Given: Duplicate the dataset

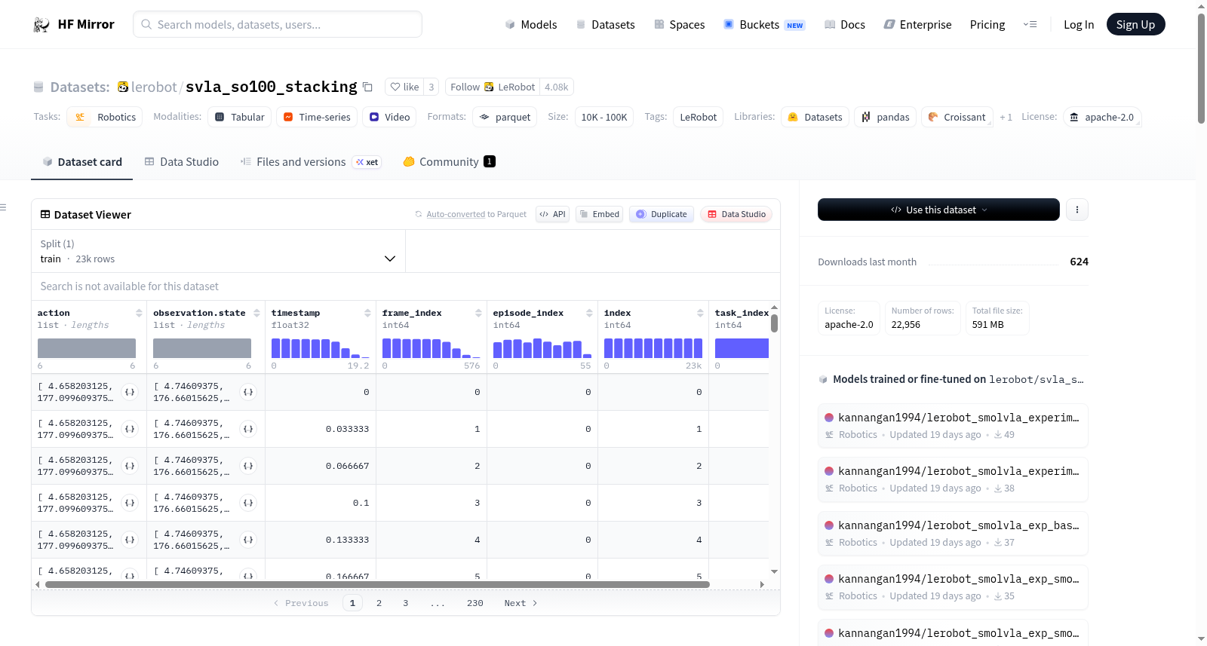Looking at the screenshot, I should point(662,214).
